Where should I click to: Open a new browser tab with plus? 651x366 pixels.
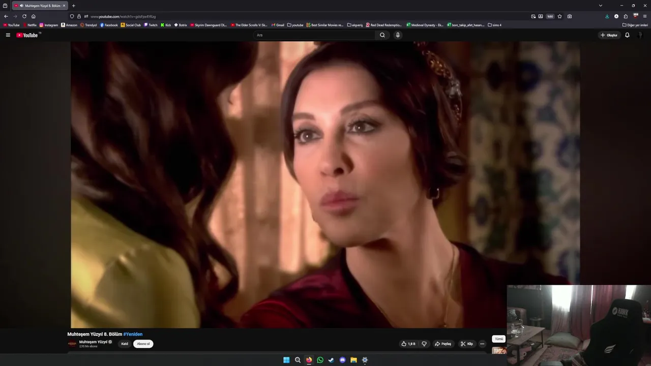click(x=73, y=6)
